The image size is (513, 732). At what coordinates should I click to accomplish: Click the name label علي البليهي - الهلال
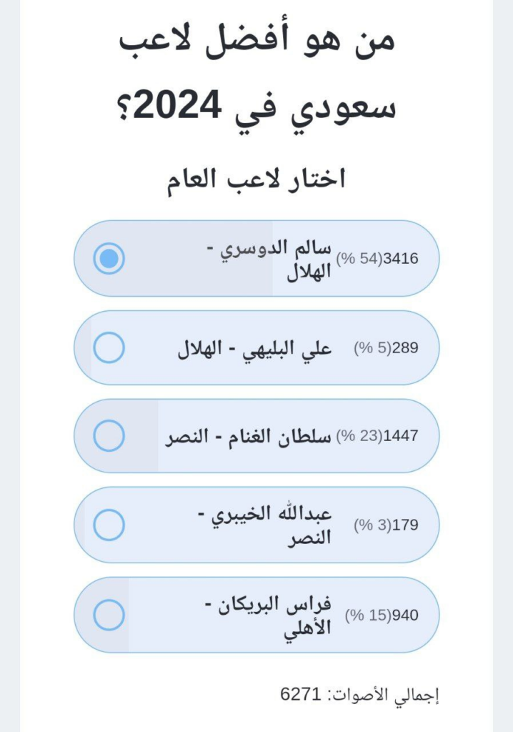pyautogui.click(x=254, y=348)
